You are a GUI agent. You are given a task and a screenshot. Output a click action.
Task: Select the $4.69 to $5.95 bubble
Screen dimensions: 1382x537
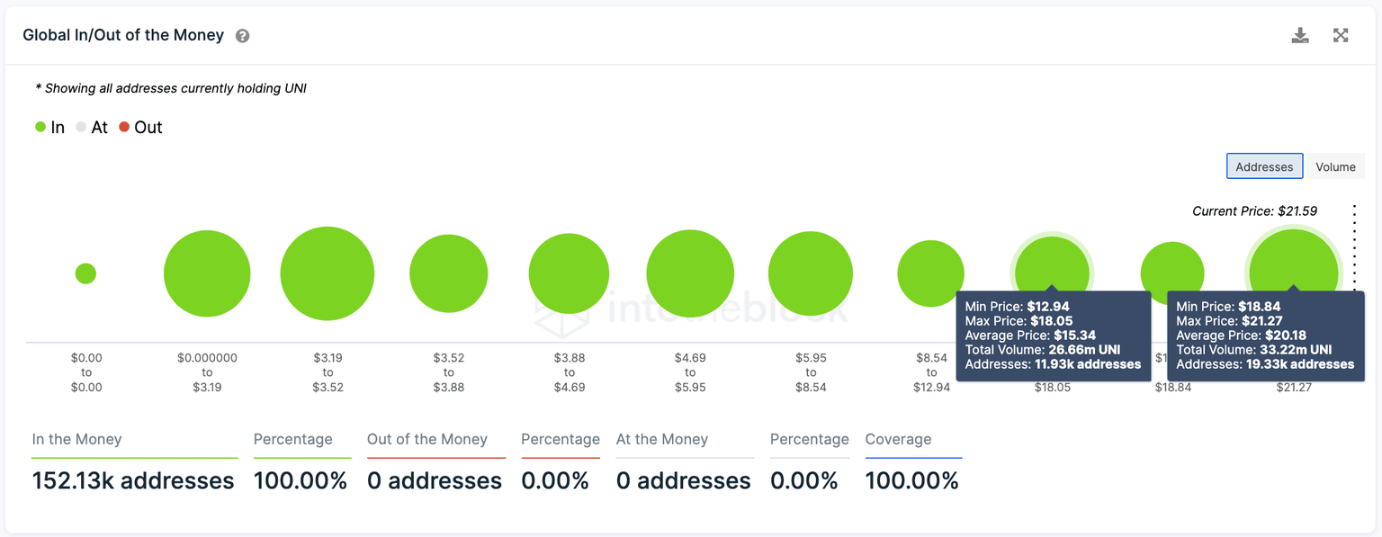tap(690, 273)
